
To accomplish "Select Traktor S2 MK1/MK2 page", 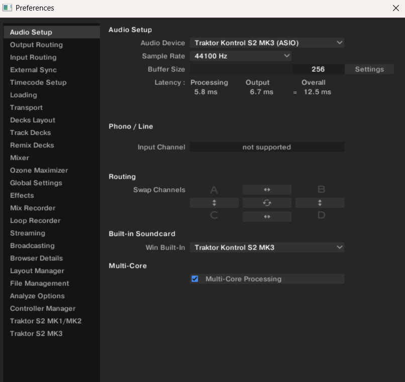I will pos(52,321).
